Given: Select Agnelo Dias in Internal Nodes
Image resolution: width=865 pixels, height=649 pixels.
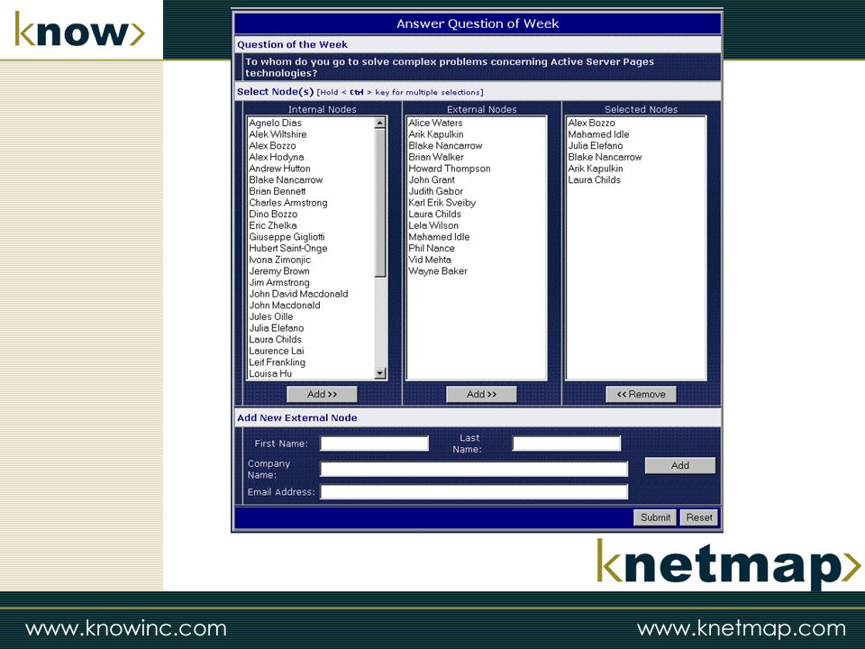Looking at the screenshot, I should click(x=276, y=123).
